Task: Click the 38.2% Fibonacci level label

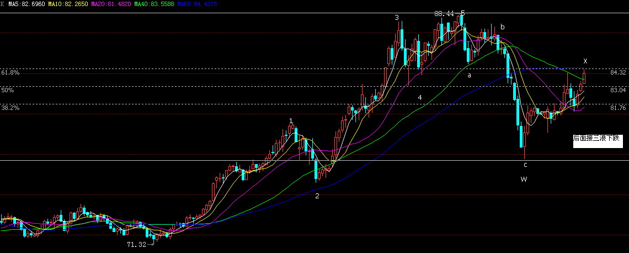Action: coord(10,108)
